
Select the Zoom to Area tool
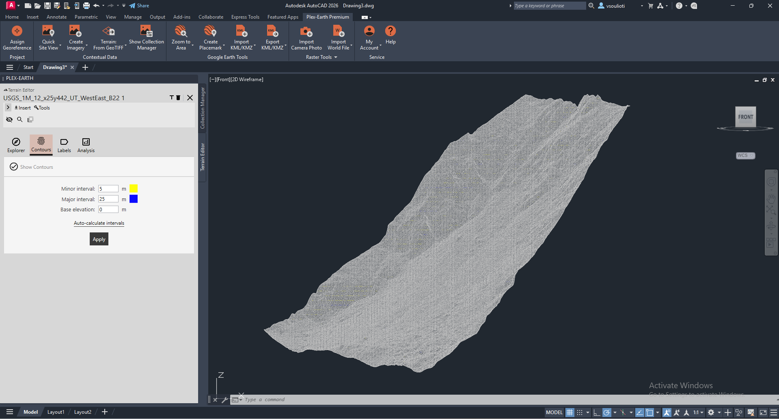pyautogui.click(x=181, y=32)
